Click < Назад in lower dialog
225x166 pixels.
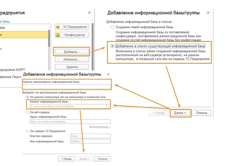[66, 159]
